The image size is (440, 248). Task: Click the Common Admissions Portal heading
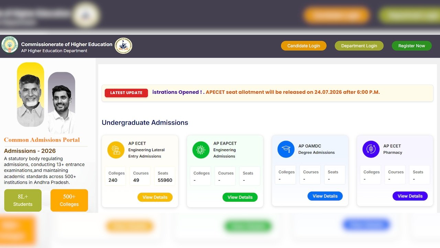[42, 140]
